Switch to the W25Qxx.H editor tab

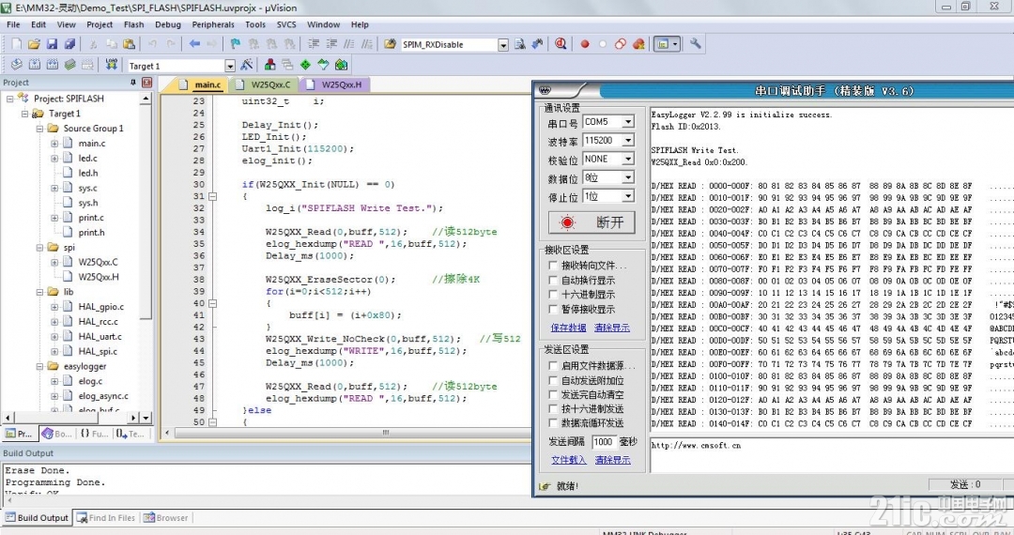coord(334,84)
